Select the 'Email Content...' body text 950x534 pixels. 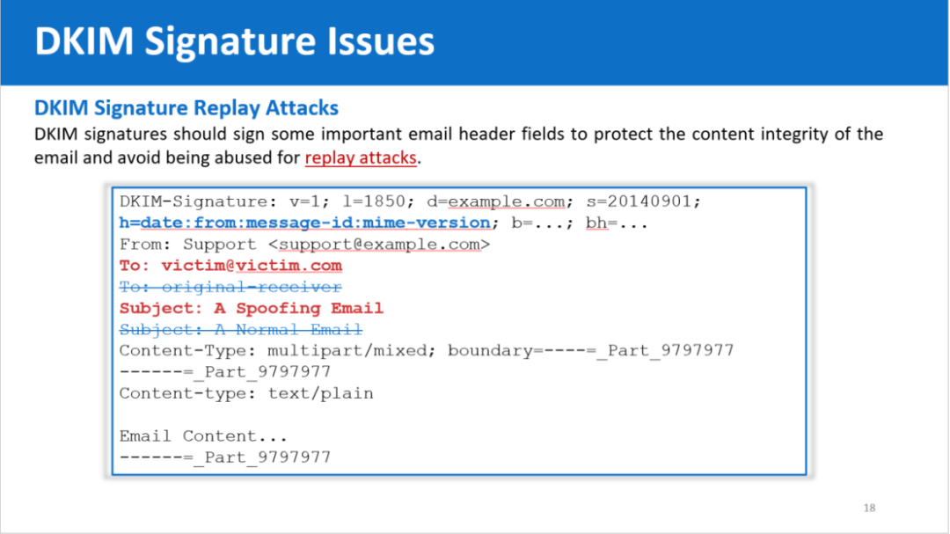coord(203,436)
